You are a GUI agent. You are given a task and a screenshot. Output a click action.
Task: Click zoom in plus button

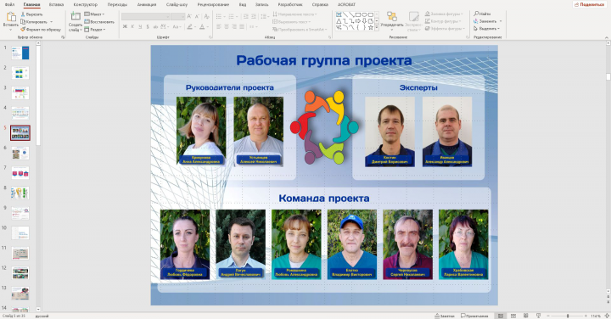[586, 316]
